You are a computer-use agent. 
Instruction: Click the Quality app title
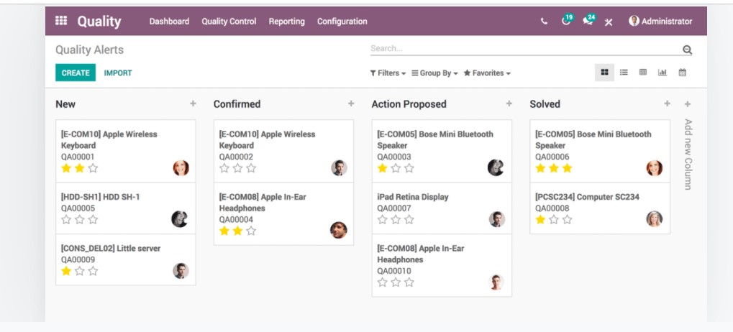tap(99, 21)
